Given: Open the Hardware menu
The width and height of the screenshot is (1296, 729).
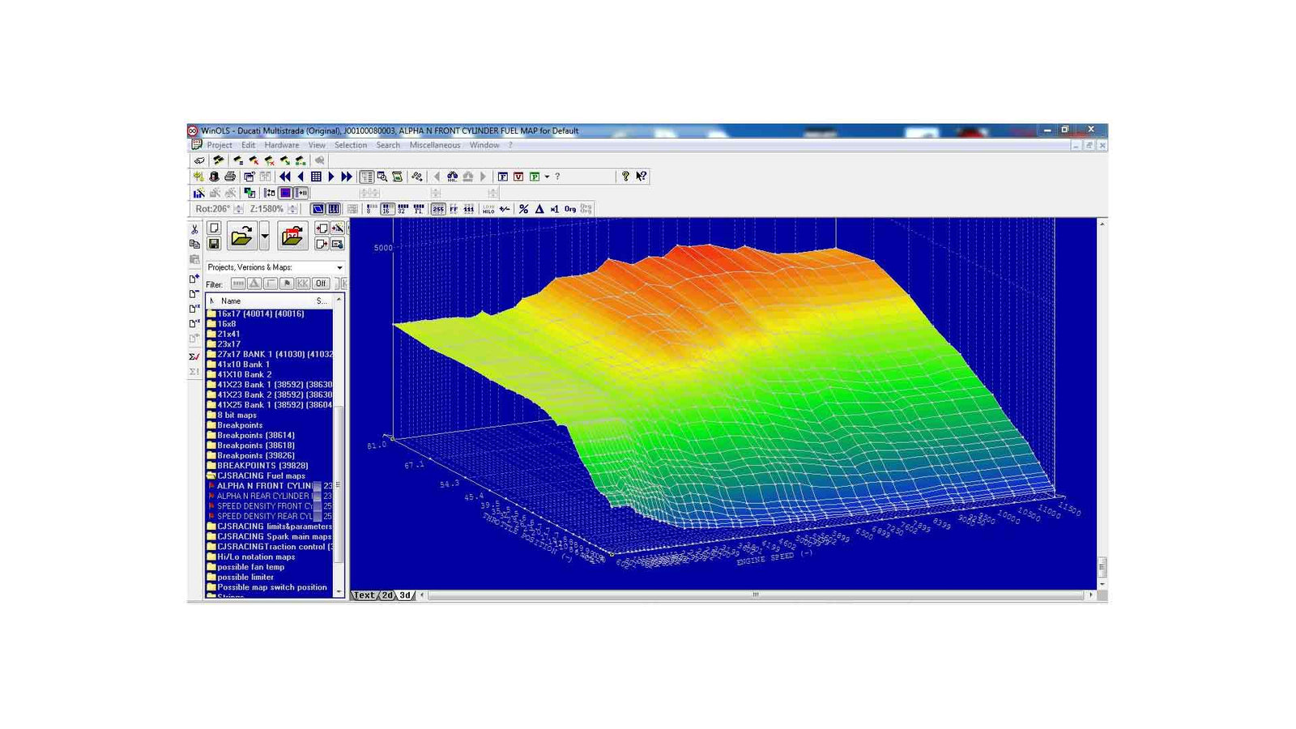Looking at the screenshot, I should [281, 145].
